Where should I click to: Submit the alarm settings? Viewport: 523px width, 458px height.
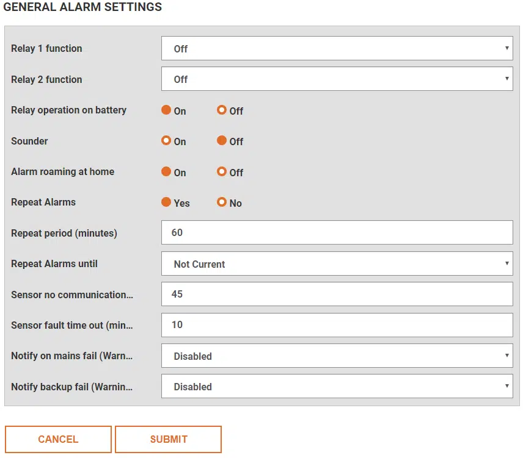click(168, 439)
